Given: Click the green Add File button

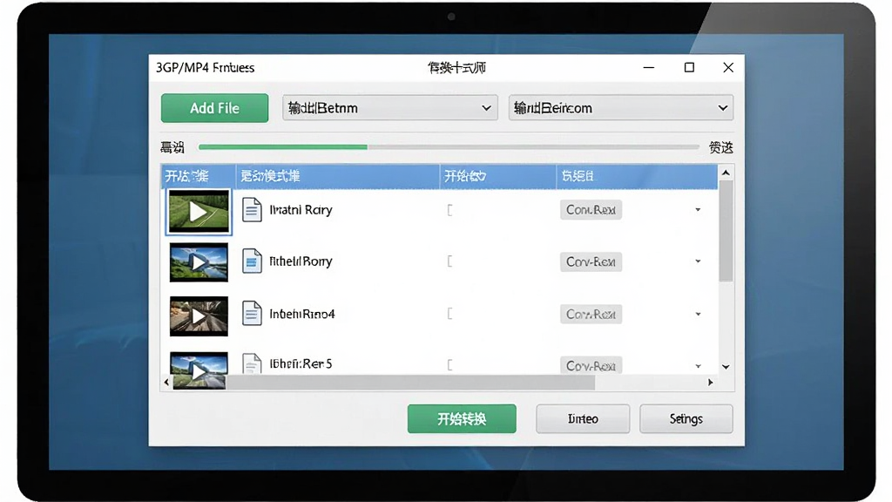Looking at the screenshot, I should (x=214, y=108).
